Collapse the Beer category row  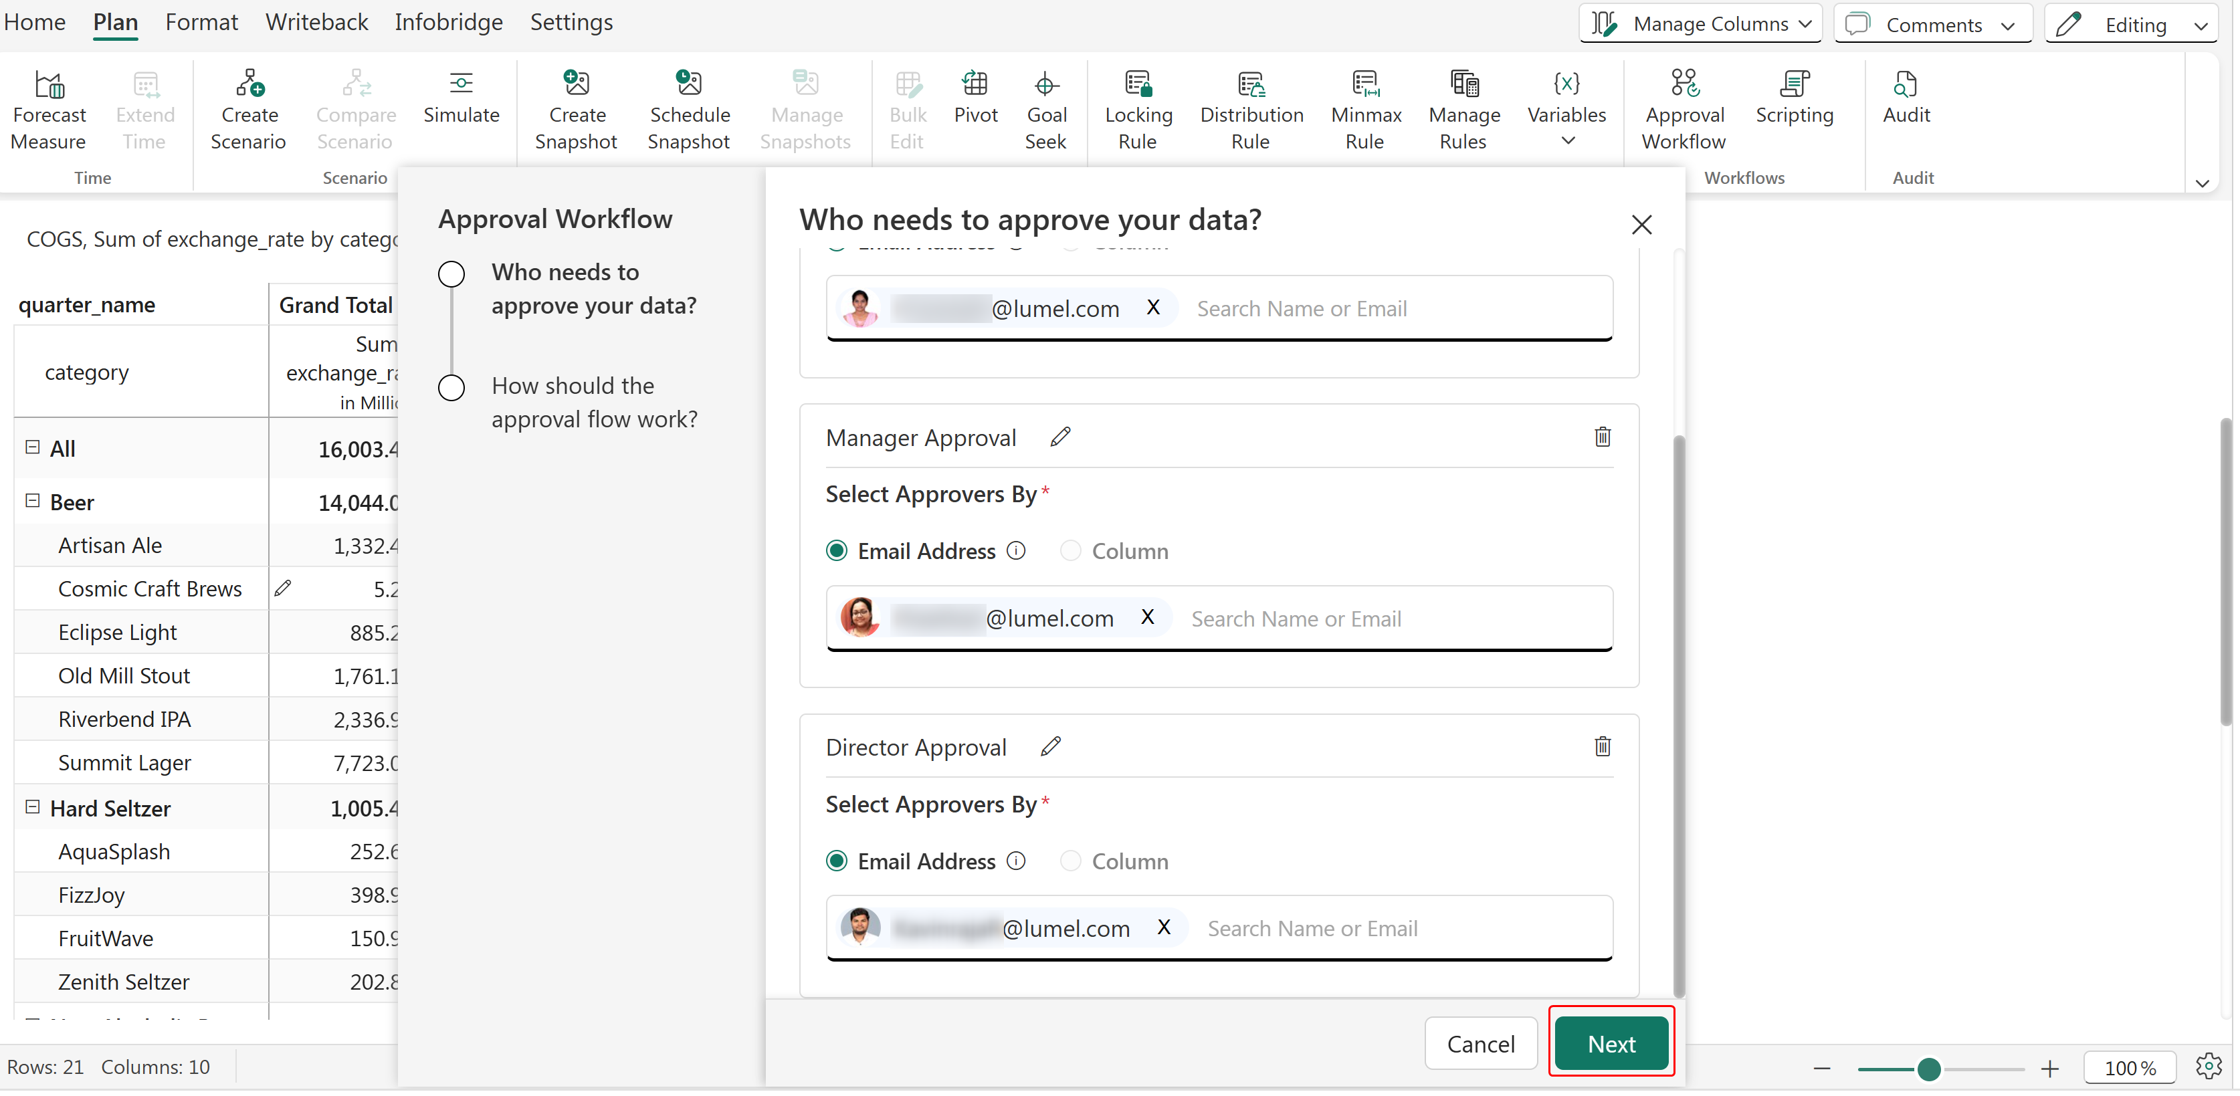(x=32, y=502)
